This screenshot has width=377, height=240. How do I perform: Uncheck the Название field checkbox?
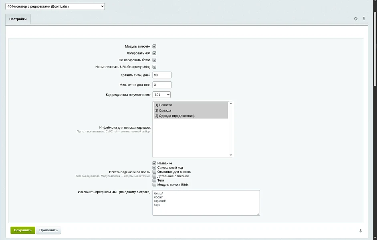tap(154, 163)
